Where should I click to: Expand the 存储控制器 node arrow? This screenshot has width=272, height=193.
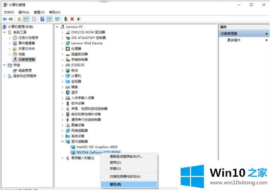[x=62, y=60]
